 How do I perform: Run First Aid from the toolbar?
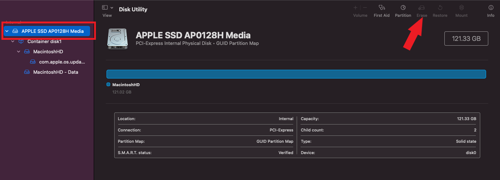(x=381, y=8)
